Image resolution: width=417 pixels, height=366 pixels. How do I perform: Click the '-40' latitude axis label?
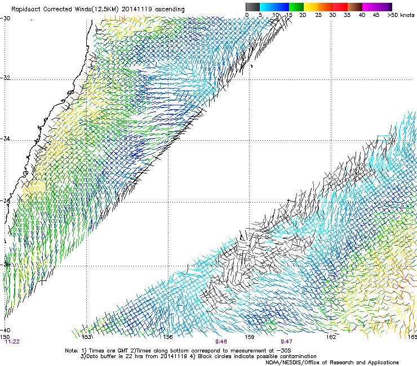(5, 330)
